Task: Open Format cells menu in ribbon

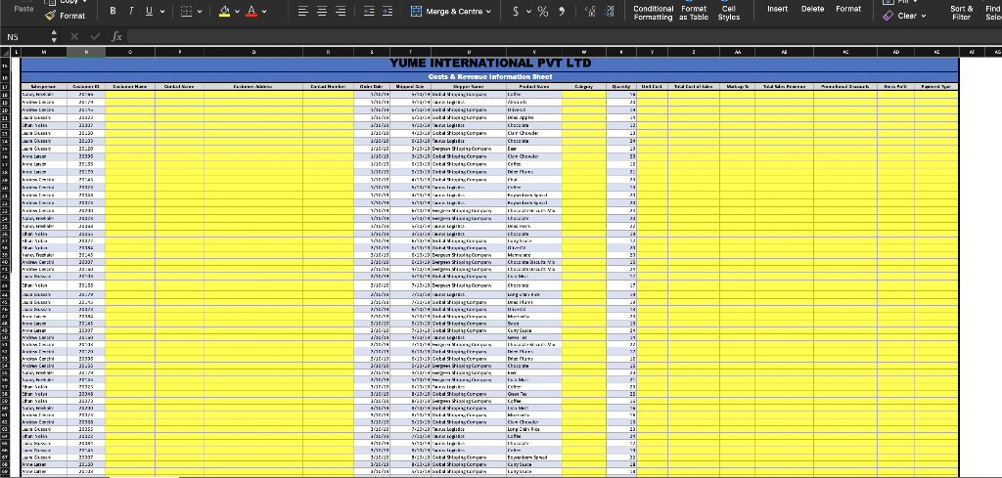Action: click(x=848, y=9)
